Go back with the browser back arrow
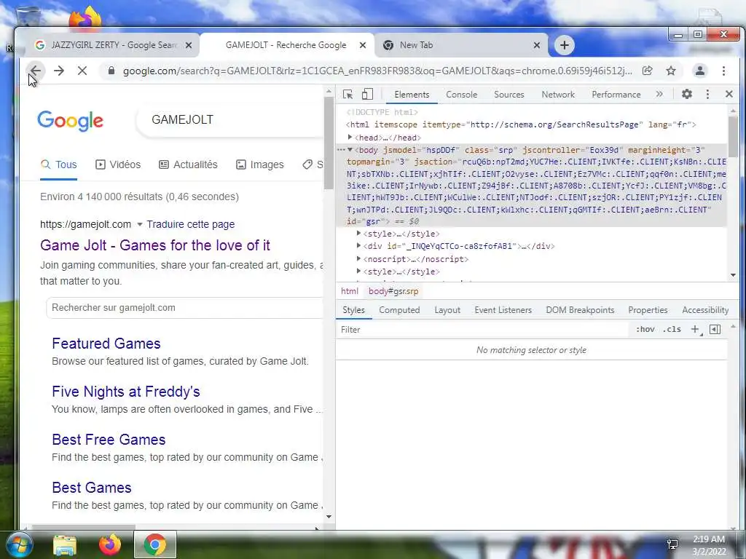The image size is (746, 559). [x=36, y=71]
